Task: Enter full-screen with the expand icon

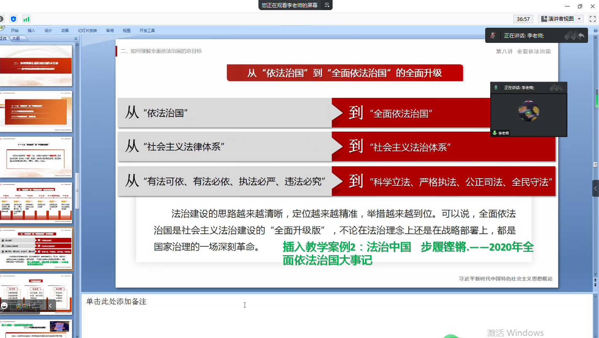Action: (x=592, y=19)
